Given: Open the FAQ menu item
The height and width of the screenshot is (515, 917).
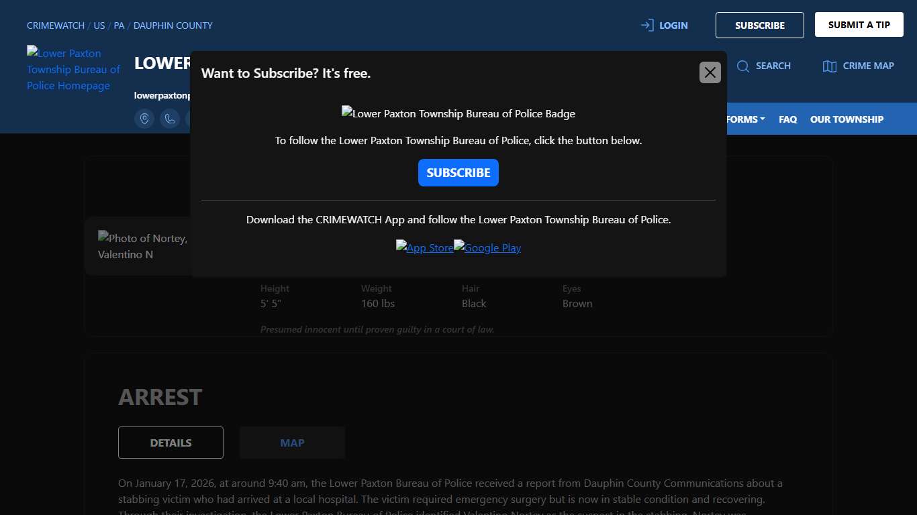Looking at the screenshot, I should click(x=787, y=119).
